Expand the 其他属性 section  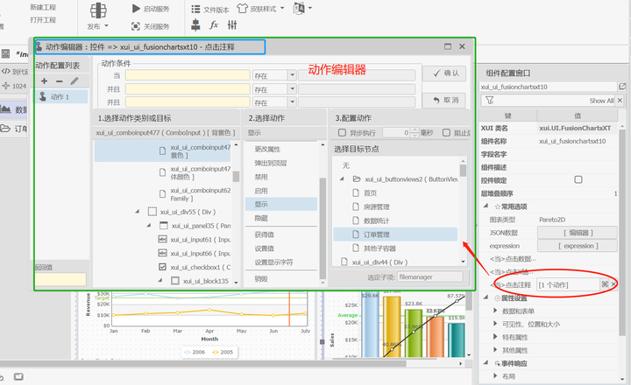pyautogui.click(x=495, y=350)
